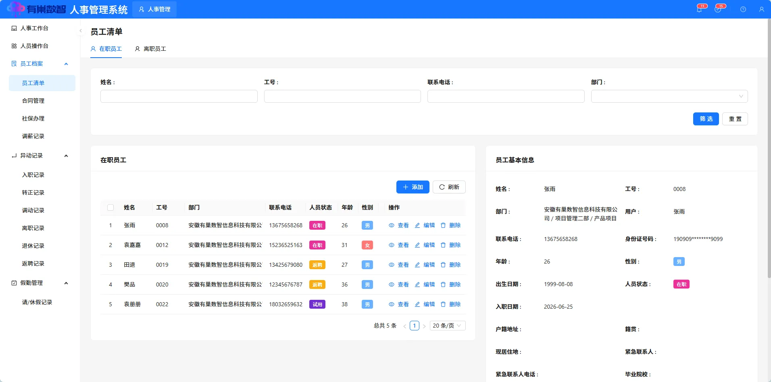This screenshot has height=382, width=771.
Task: Click the pencil edit icon for 樊品
Action: click(417, 284)
